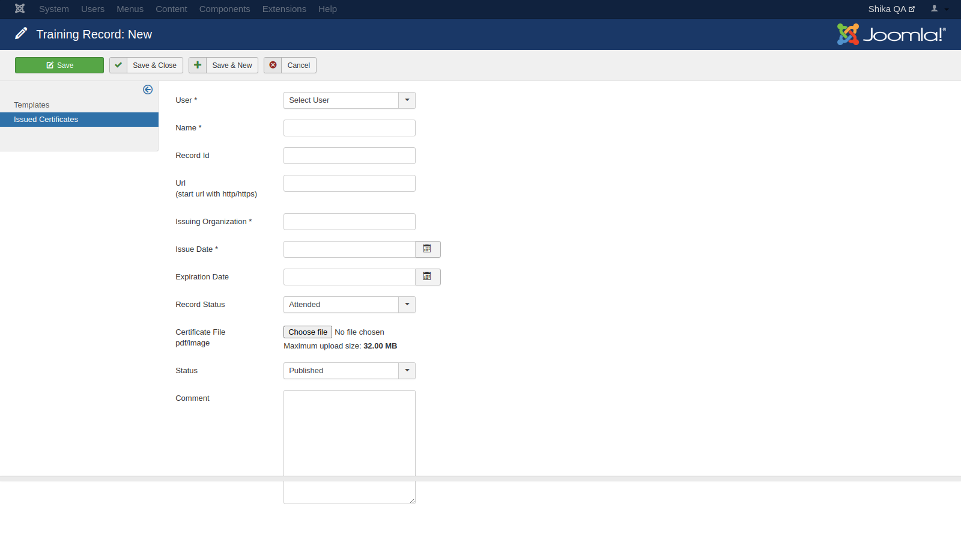Click into the Issuing Organization field
The height and width of the screenshot is (545, 961).
[x=349, y=222]
